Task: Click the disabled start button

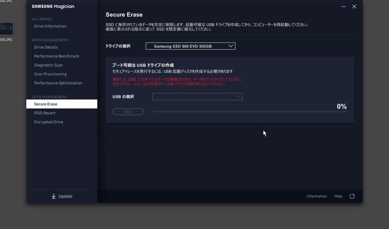Action: [x=128, y=112]
